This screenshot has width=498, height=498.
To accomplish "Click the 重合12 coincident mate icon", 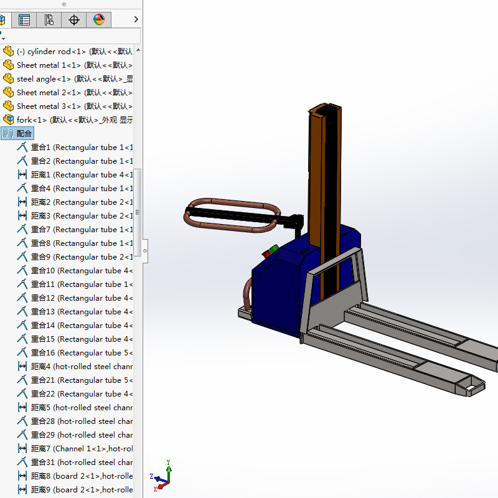I will click(x=22, y=298).
